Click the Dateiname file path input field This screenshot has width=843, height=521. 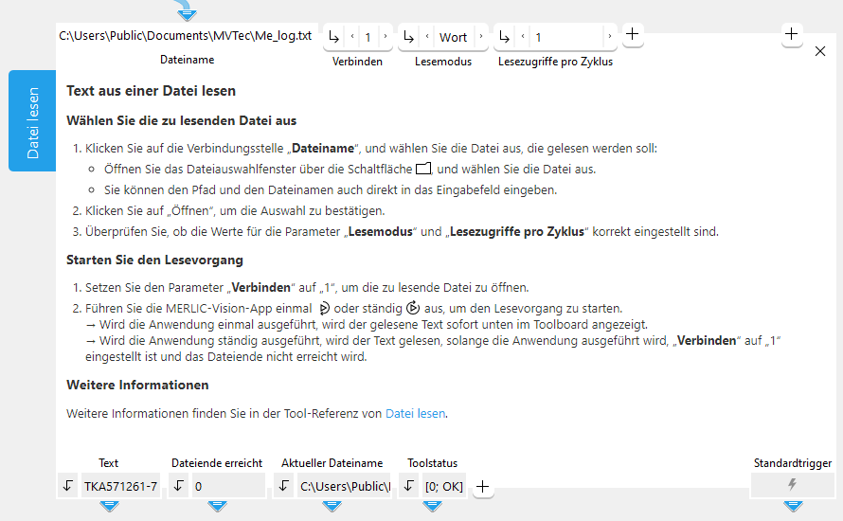[186, 37]
